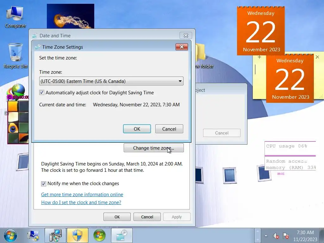Close the Date and Time window

click(x=186, y=35)
